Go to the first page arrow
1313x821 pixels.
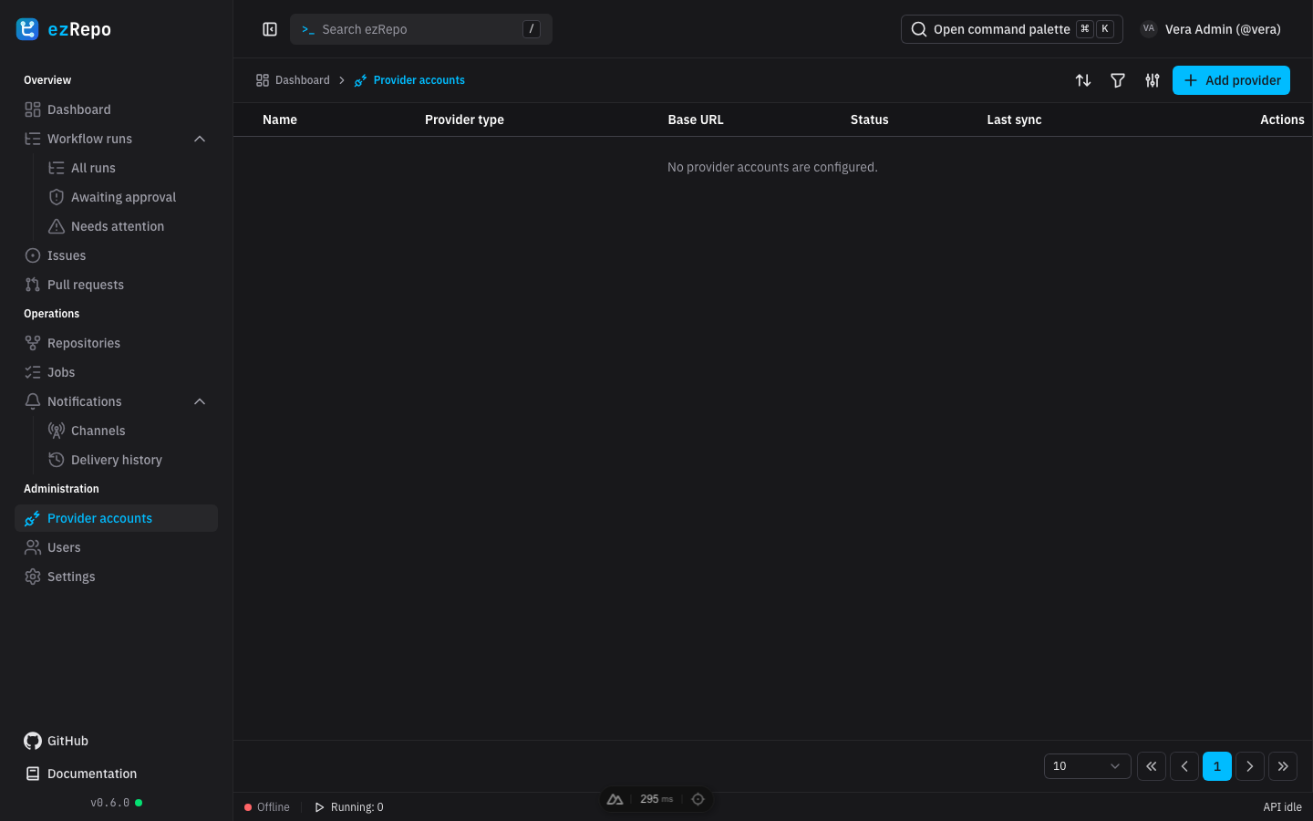point(1152,766)
